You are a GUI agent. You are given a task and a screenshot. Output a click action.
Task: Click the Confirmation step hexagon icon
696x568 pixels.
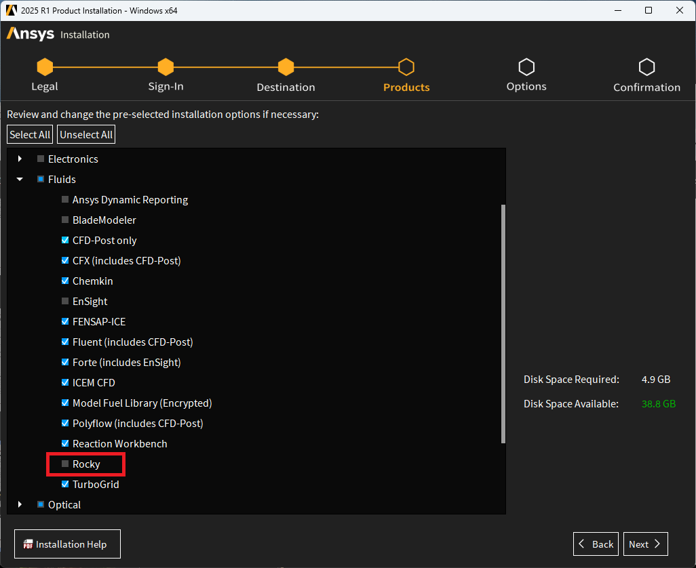[x=646, y=67]
